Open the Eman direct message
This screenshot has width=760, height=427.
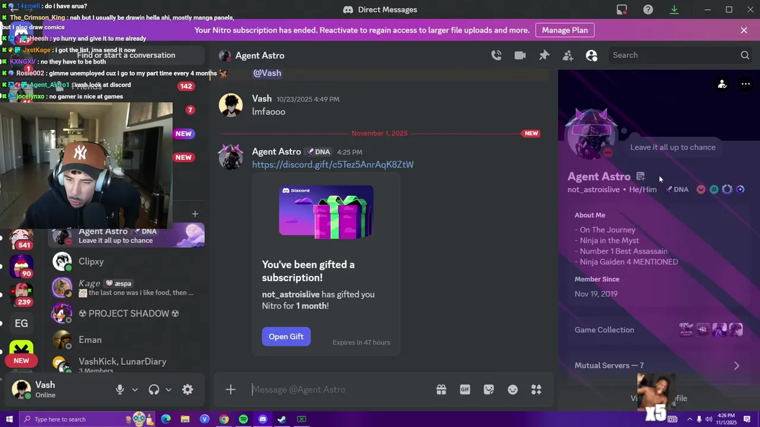126,340
